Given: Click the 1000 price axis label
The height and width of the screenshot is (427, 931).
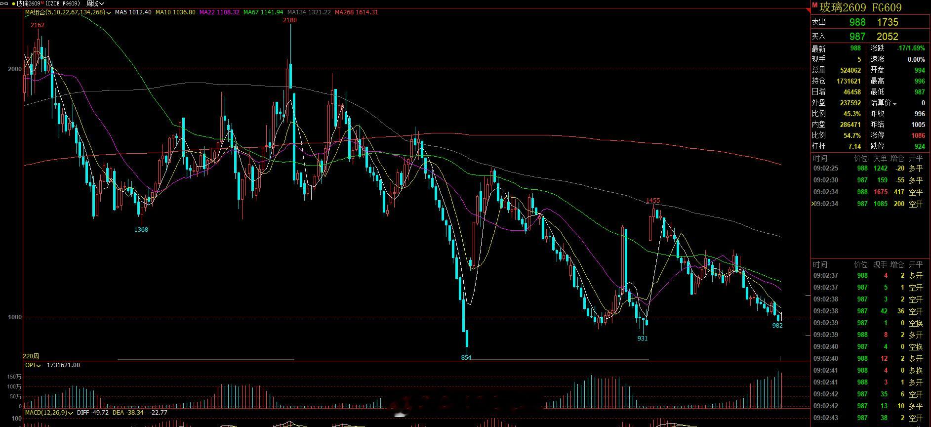Looking at the screenshot, I should pos(15,317).
